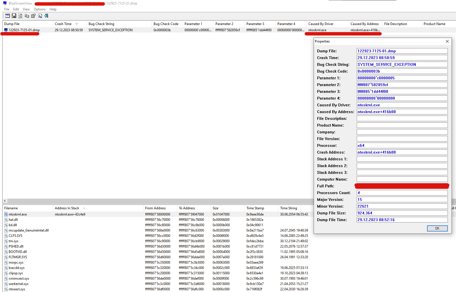Sort lower pane by Time Stamp header
Viewport: 456px width, 292px height.
(261, 208)
